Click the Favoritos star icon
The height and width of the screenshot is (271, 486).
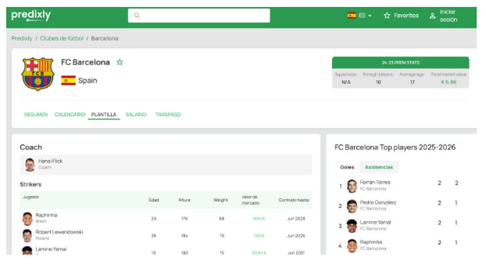click(x=387, y=15)
